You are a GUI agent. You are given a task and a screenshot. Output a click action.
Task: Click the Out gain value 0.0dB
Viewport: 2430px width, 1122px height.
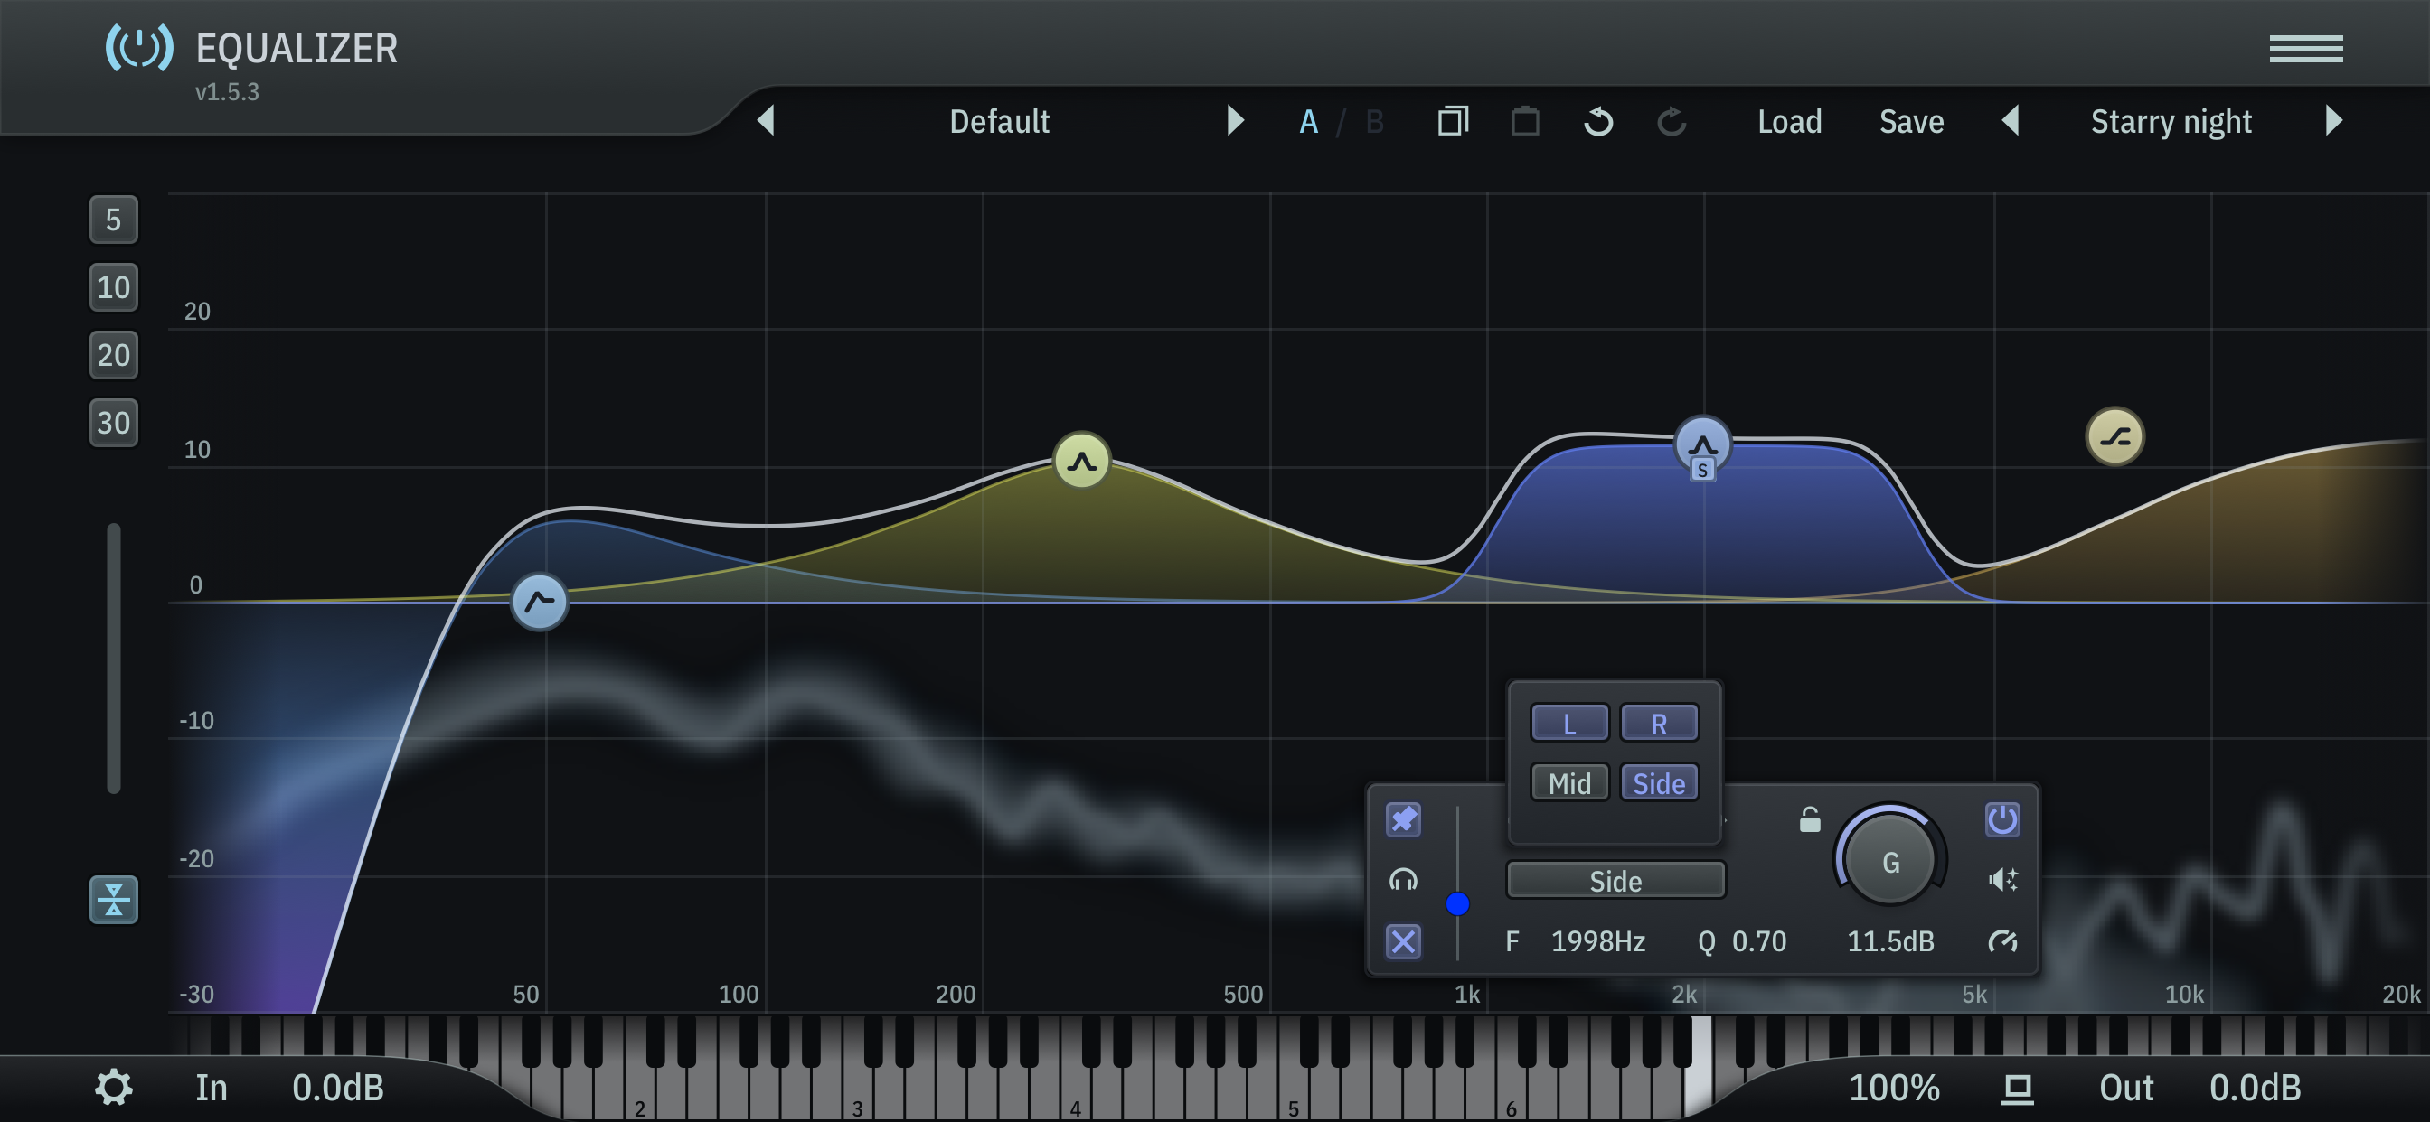coord(2255,1088)
